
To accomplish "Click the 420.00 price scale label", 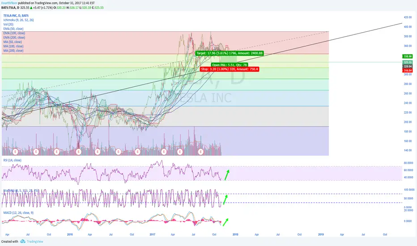I will click(x=408, y=17).
